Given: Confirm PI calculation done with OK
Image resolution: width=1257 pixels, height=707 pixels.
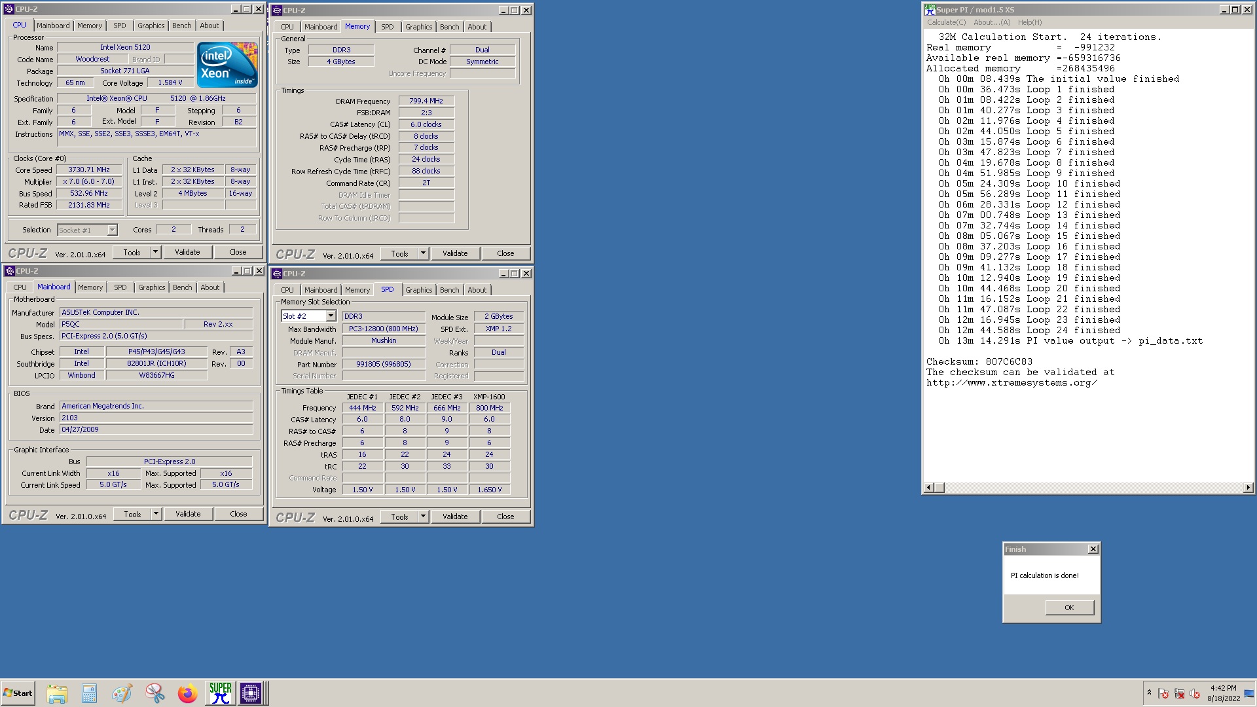Looking at the screenshot, I should [1069, 607].
